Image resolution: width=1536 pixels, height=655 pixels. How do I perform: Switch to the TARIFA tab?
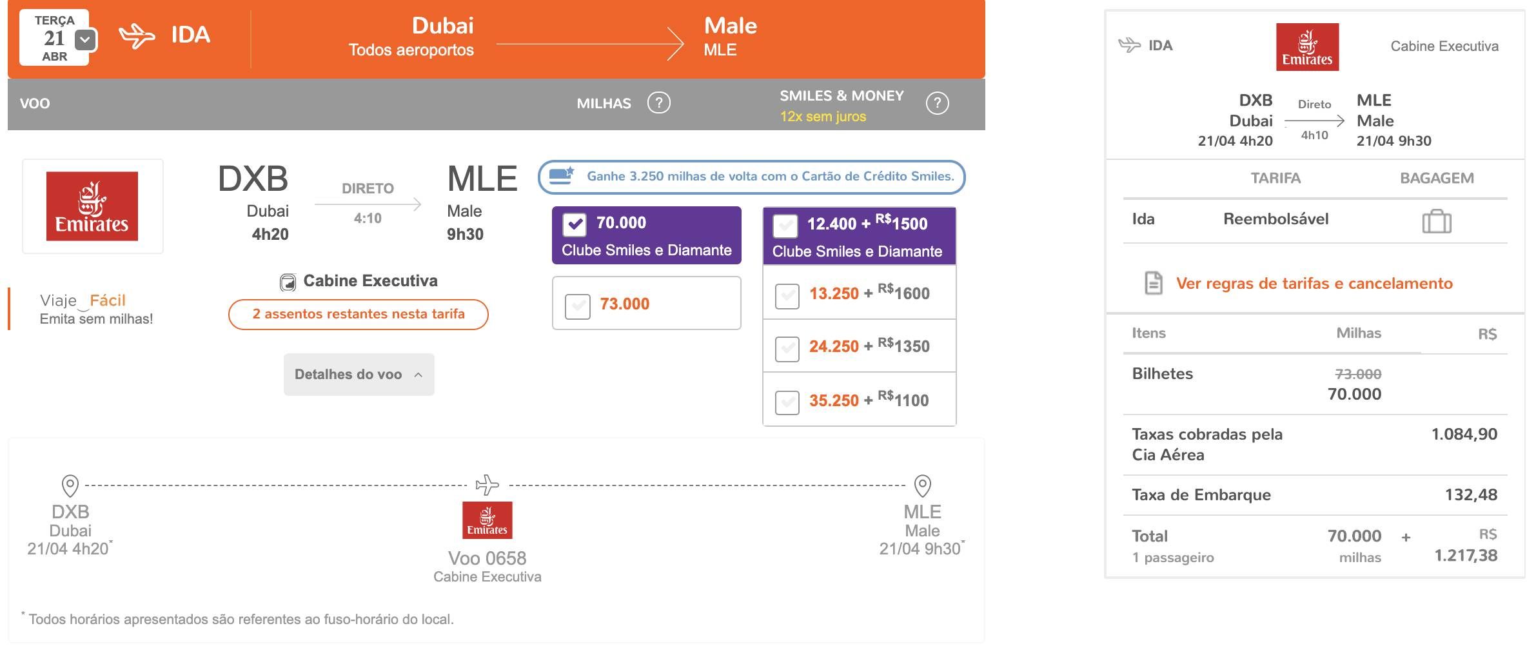(1275, 178)
